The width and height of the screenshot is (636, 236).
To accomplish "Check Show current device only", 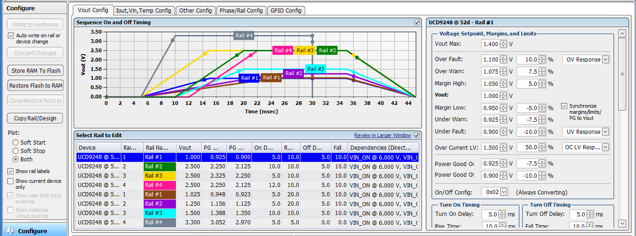I will 11,181.
